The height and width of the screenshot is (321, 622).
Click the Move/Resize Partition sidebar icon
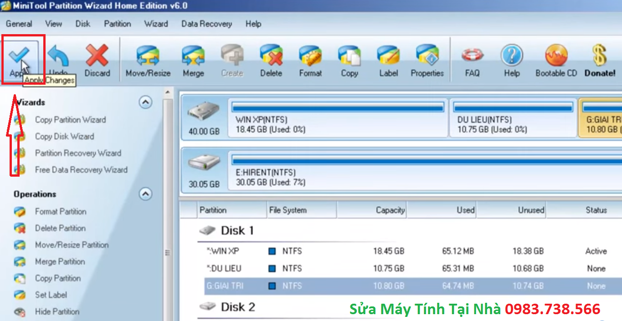[20, 245]
